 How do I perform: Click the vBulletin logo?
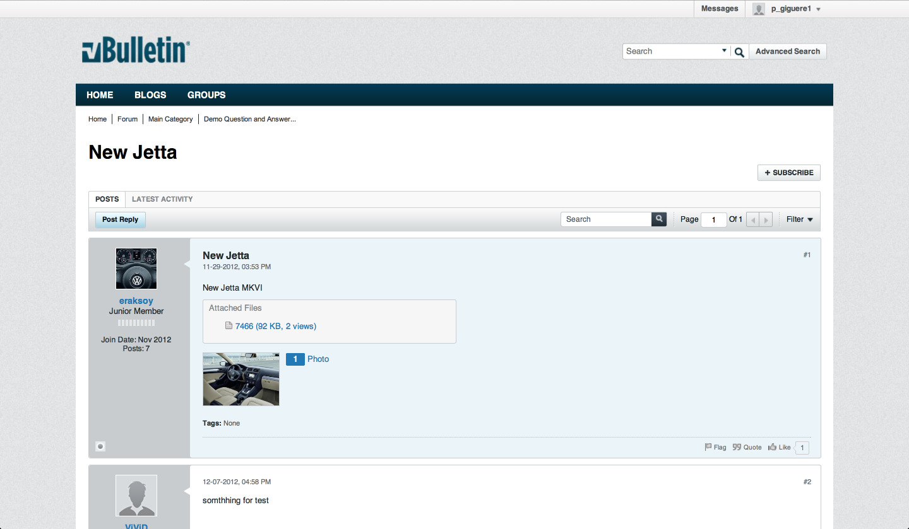pyautogui.click(x=136, y=50)
